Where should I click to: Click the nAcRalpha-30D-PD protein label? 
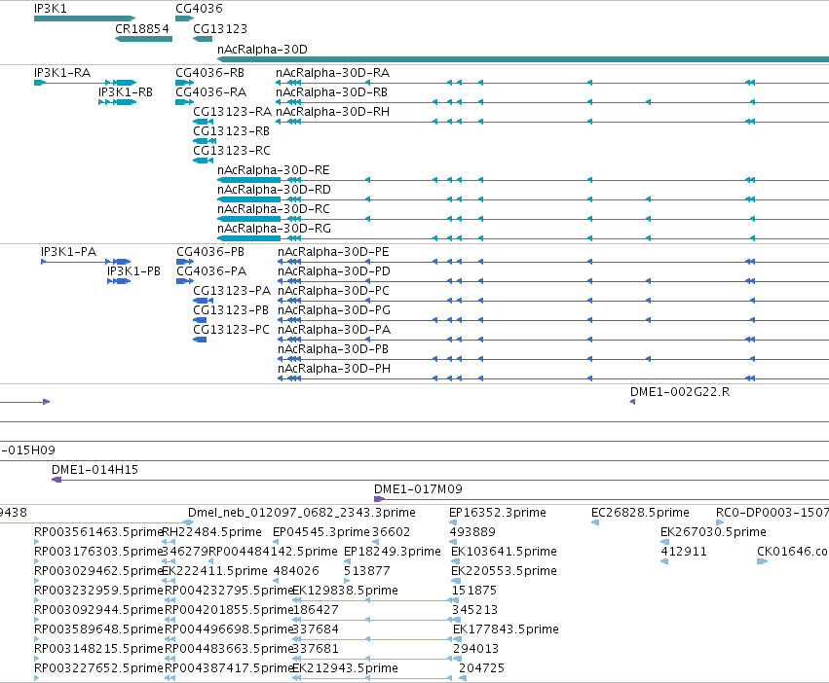click(x=333, y=271)
